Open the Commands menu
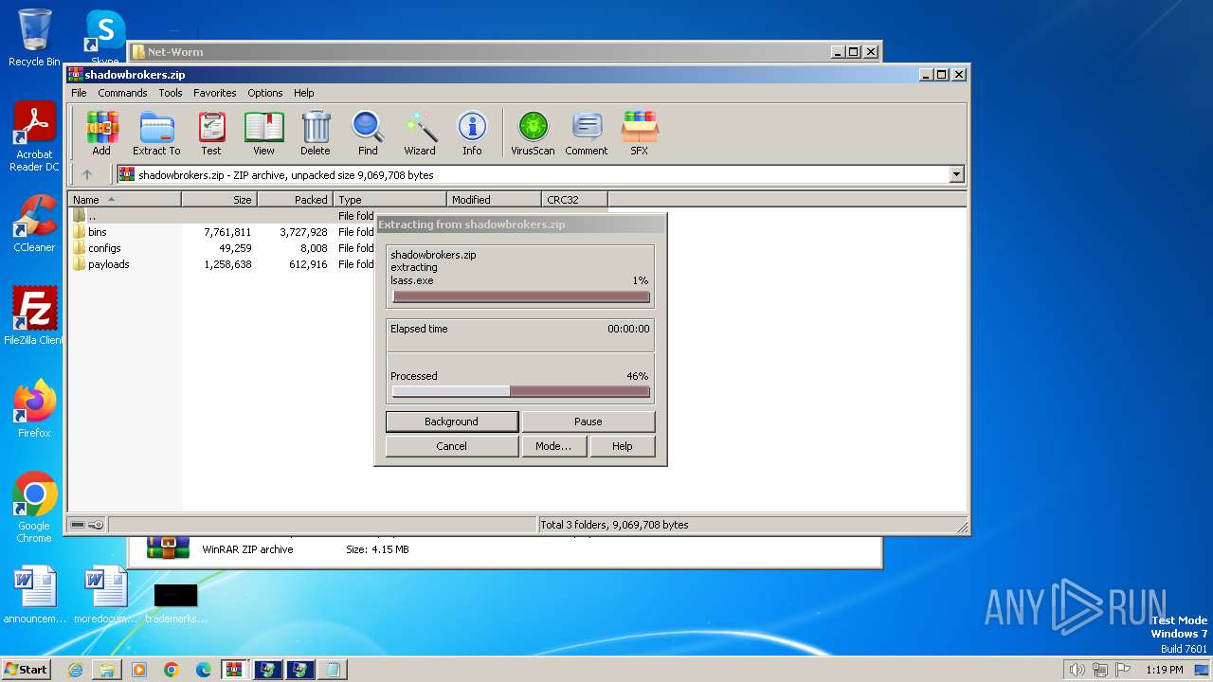This screenshot has width=1213, height=682. pyautogui.click(x=122, y=93)
